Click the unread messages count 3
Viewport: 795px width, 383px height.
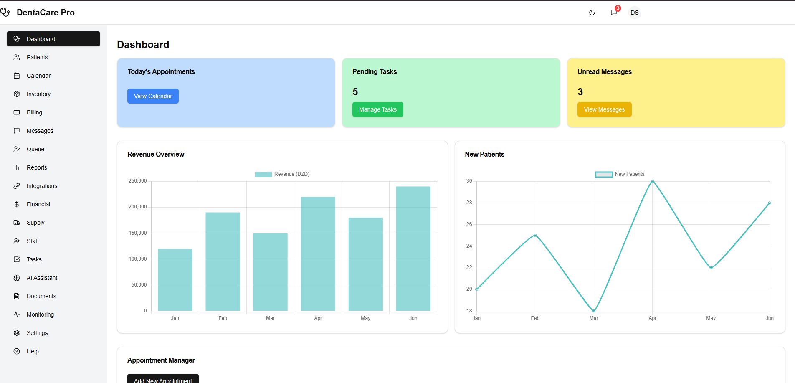coord(580,92)
